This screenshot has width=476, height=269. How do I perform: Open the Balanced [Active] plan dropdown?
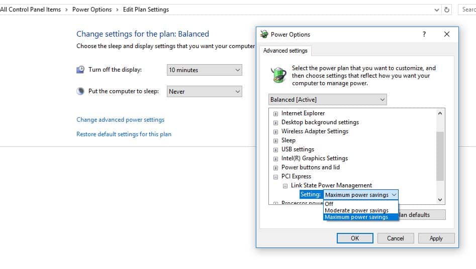[x=328, y=100]
